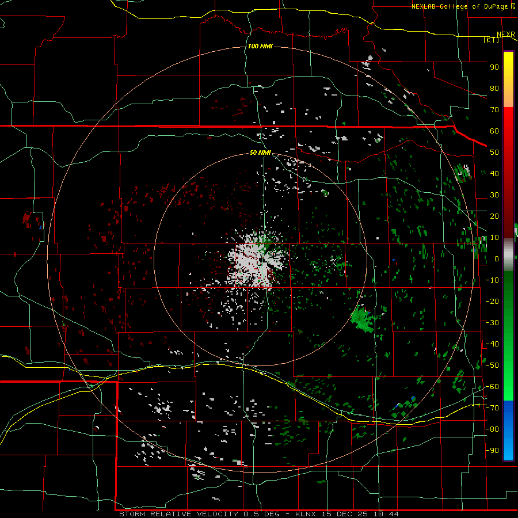Screen dimensions: 518x518
Task: Select the -90 knot scale label
Action: coord(492,451)
